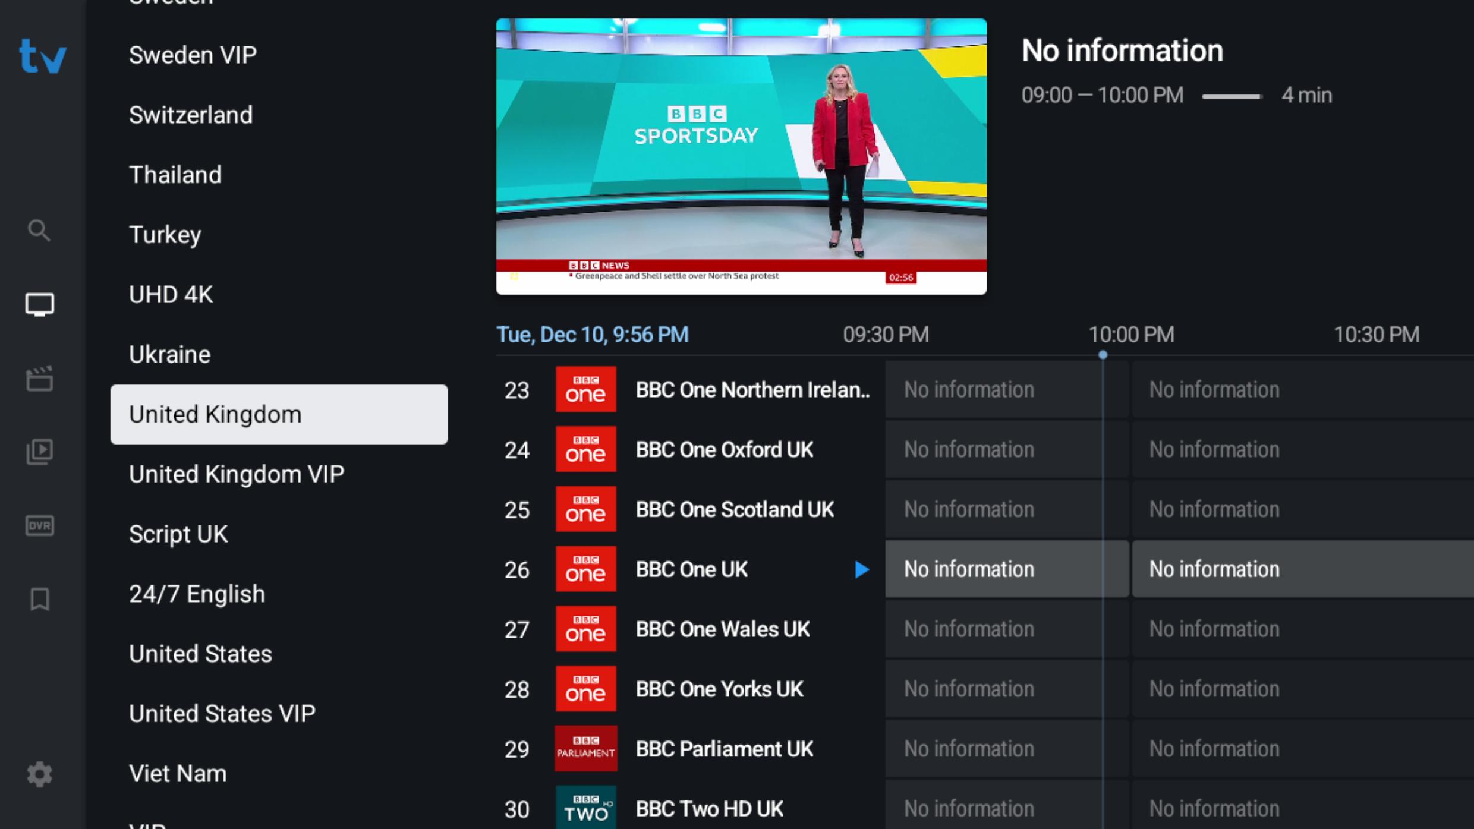Click the No information program title heading
Viewport: 1474px width, 829px height.
pos(1122,51)
